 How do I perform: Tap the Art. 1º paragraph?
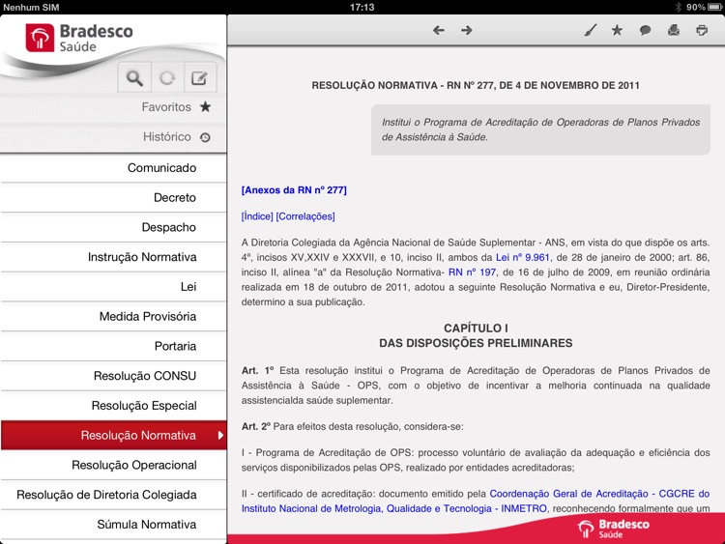coord(476,386)
